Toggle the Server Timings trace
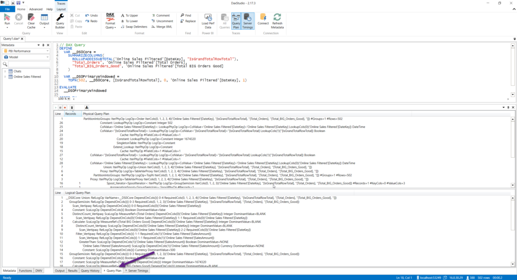Image resolution: width=517 pixels, height=280 pixels. pos(247,21)
